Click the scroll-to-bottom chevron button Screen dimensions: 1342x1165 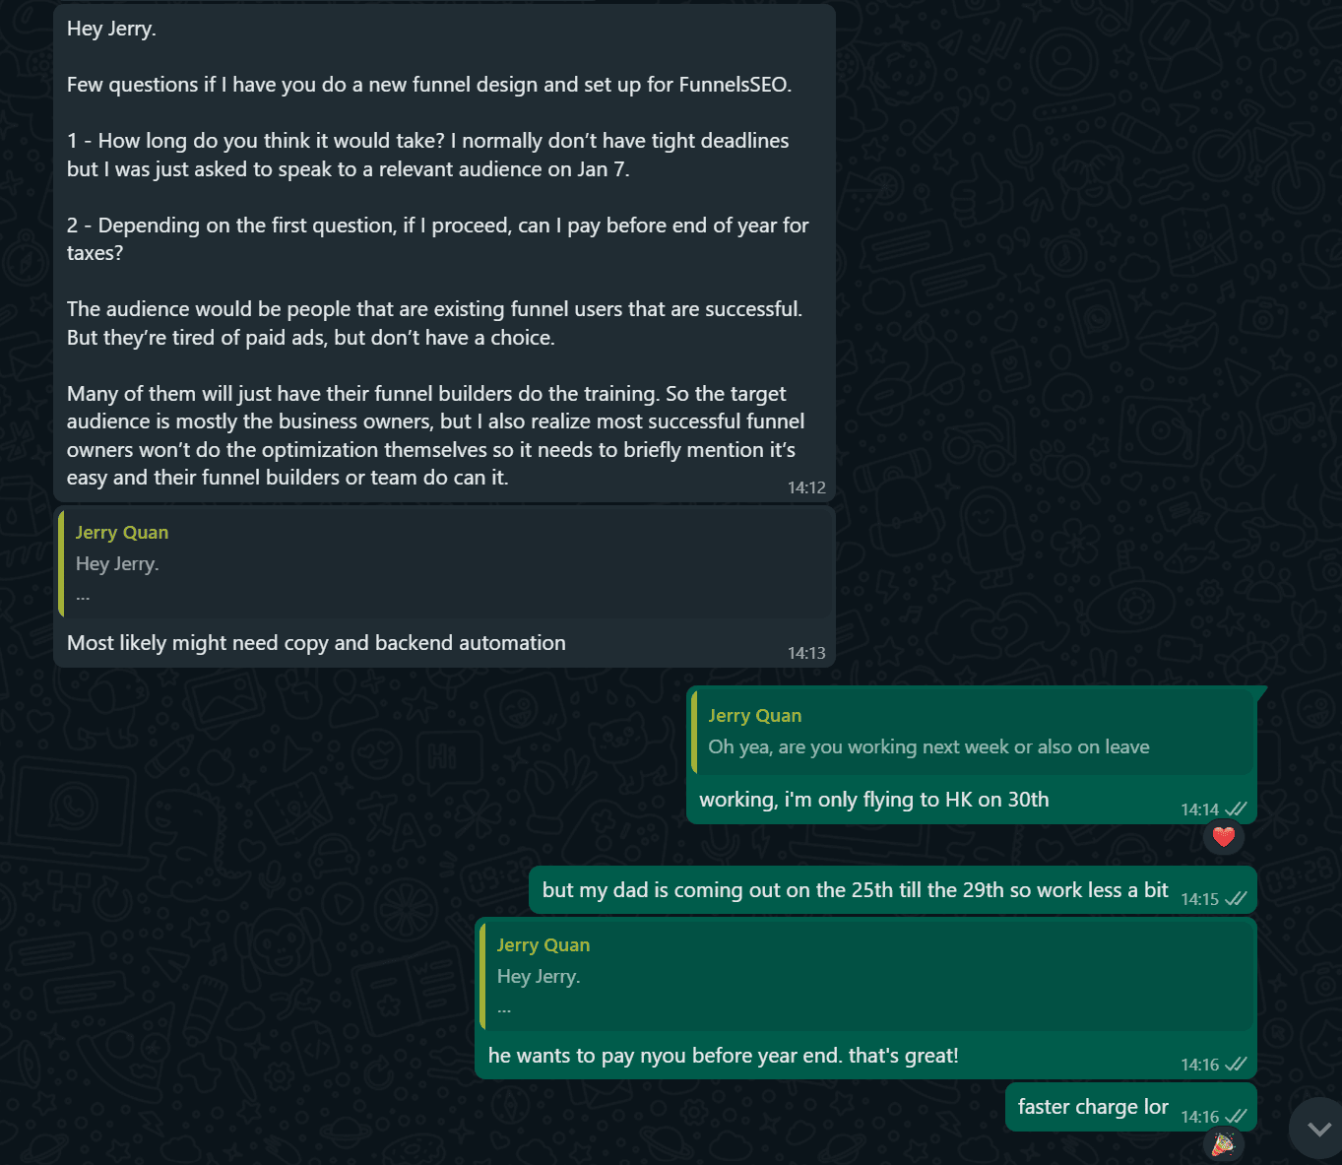[1319, 1129]
